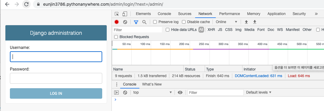Filter requests by Img

tap(238, 30)
